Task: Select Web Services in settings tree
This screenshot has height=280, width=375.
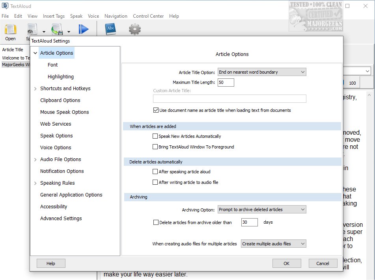Action: click(56, 124)
